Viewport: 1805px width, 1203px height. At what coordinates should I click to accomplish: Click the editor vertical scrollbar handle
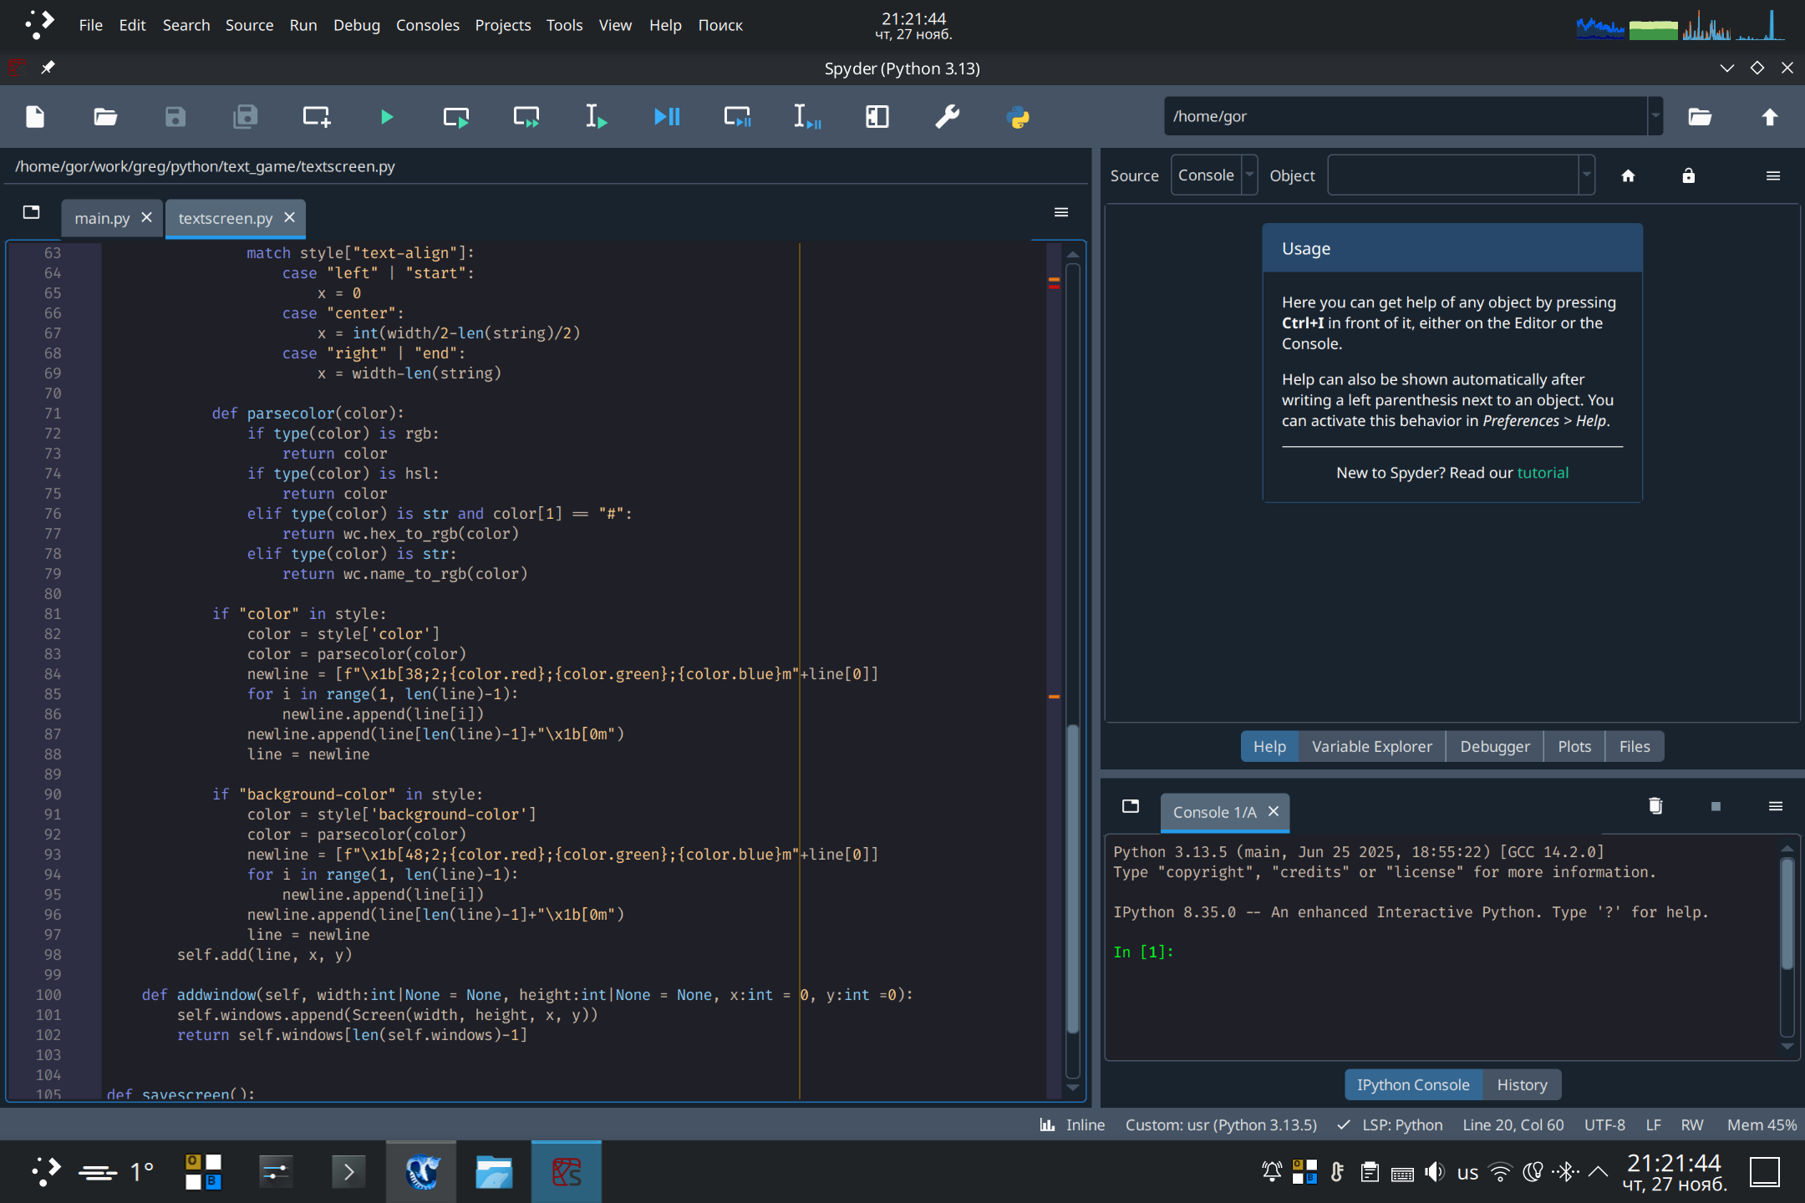click(1073, 877)
